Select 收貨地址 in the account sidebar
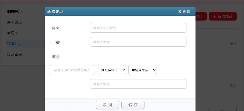Viewport: 244px width, 111px height. [15, 44]
